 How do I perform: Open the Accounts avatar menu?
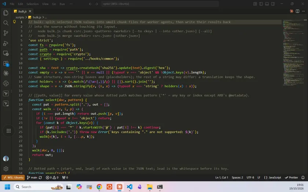pyautogui.click(x=6, y=158)
